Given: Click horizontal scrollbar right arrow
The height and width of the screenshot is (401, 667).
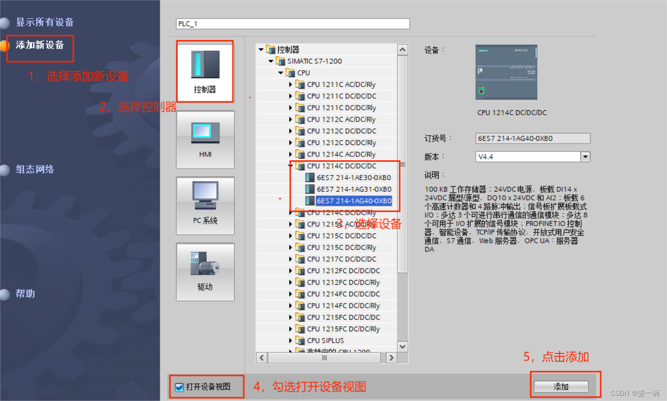Looking at the screenshot, I should point(391,358).
